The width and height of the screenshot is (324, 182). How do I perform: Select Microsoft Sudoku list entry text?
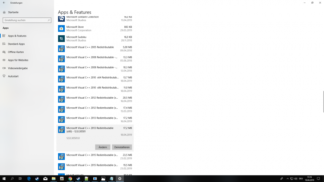click(x=76, y=37)
